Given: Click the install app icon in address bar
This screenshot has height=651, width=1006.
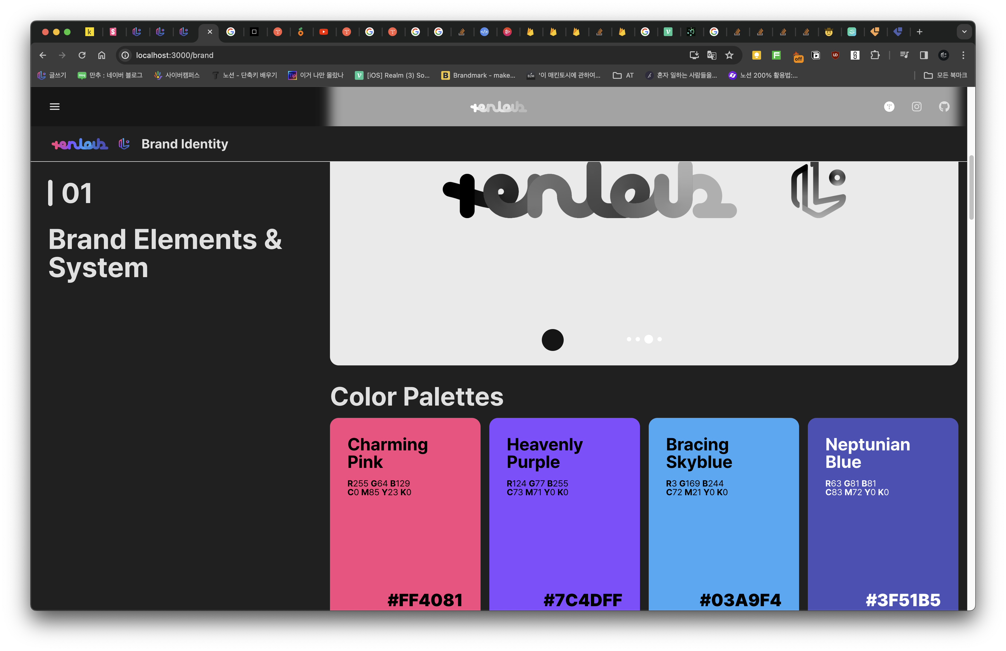Looking at the screenshot, I should coord(694,55).
